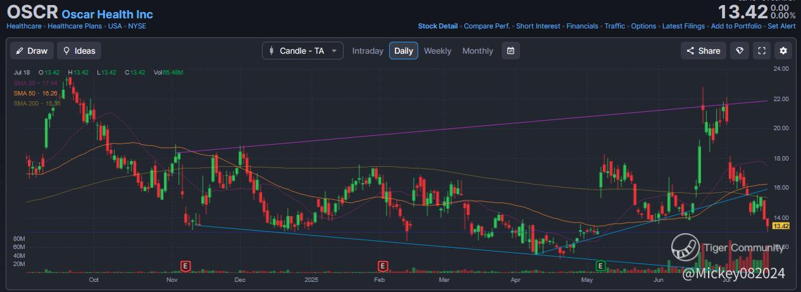Viewport: 801px width, 292px height.
Task: Open the calendar date range picker
Action: 511,51
